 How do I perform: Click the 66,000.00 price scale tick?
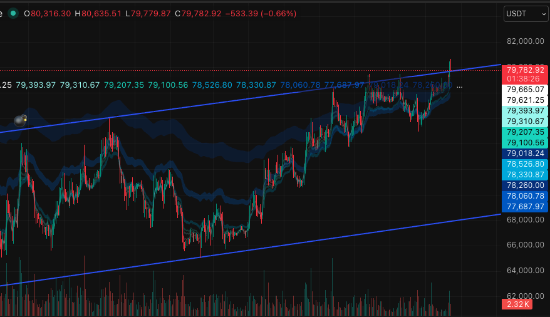(525, 245)
